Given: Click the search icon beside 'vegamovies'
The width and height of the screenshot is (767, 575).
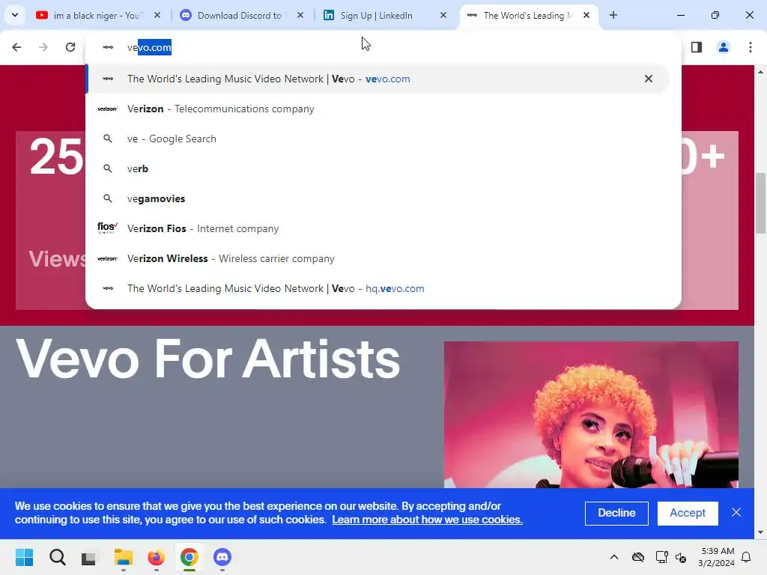Looking at the screenshot, I should (108, 198).
